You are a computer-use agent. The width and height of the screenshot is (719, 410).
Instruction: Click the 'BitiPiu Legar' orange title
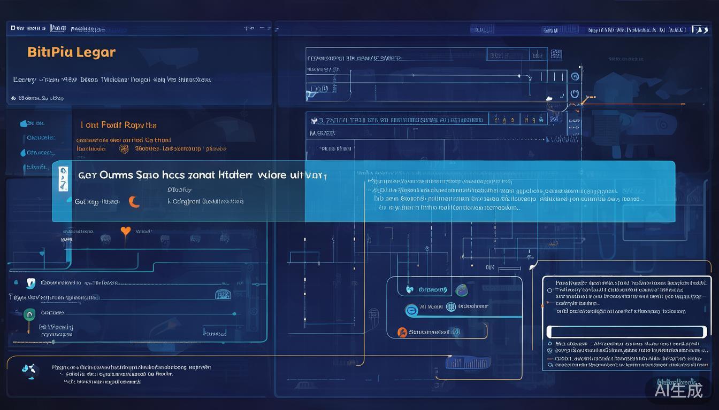pos(71,52)
